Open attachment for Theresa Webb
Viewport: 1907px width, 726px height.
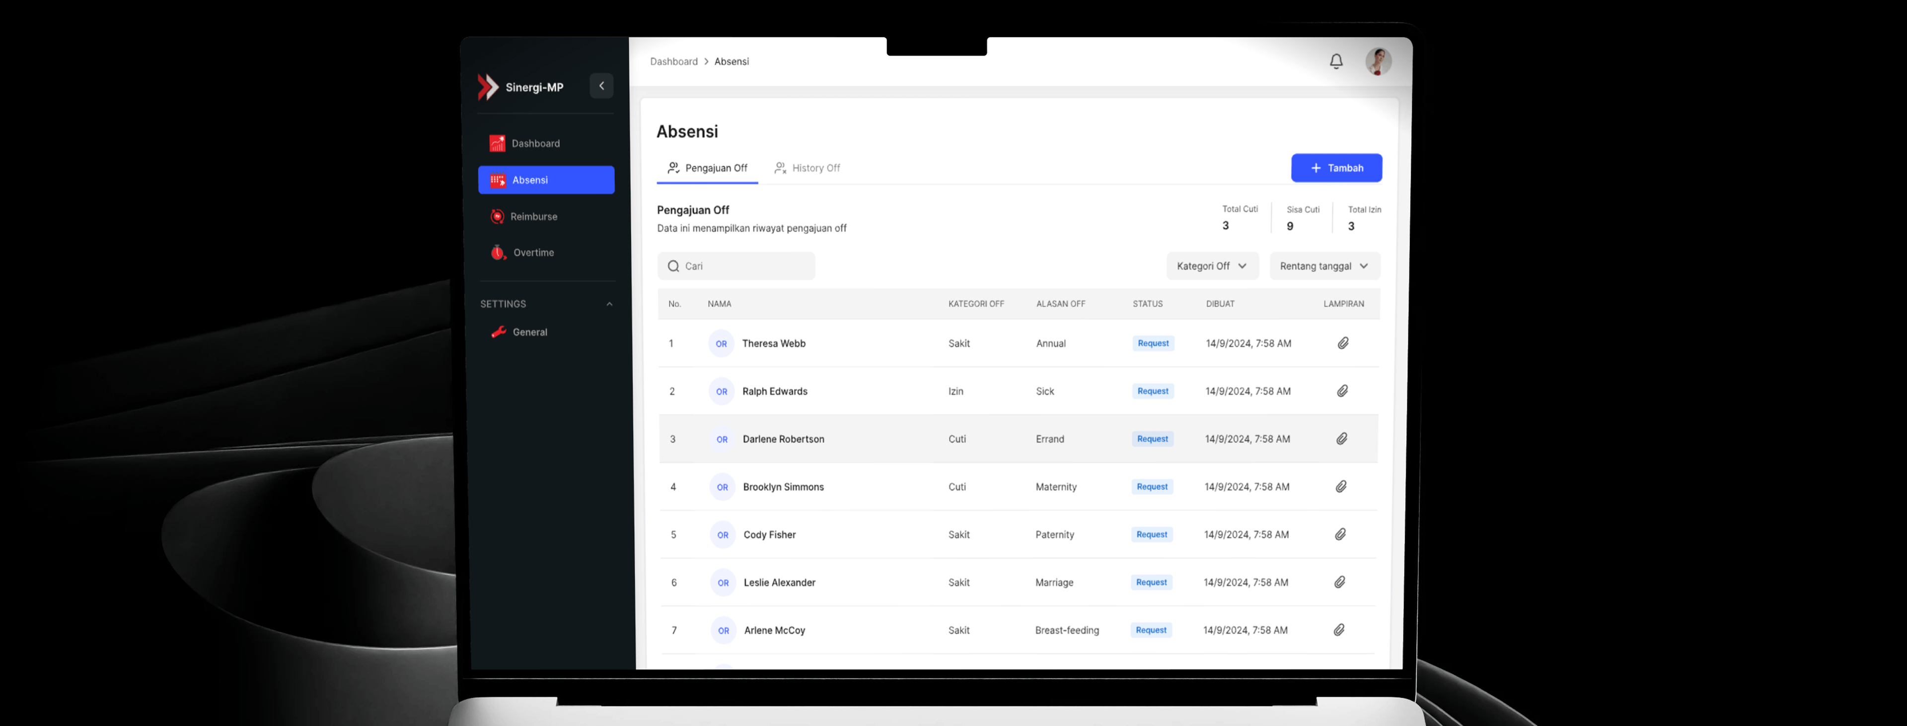pos(1342,343)
